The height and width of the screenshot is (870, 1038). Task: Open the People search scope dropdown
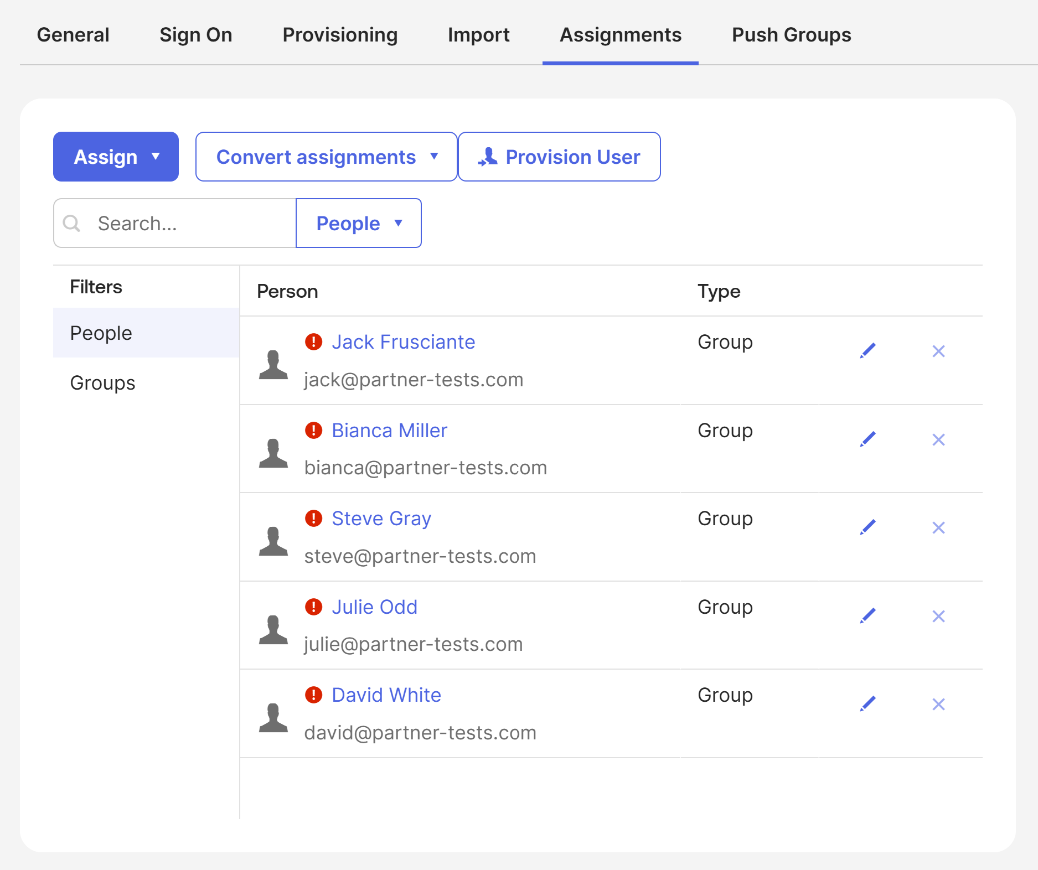[x=359, y=223]
